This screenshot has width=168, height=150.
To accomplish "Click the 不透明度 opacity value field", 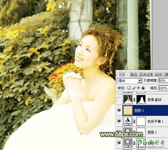I will (x=163, y=81).
